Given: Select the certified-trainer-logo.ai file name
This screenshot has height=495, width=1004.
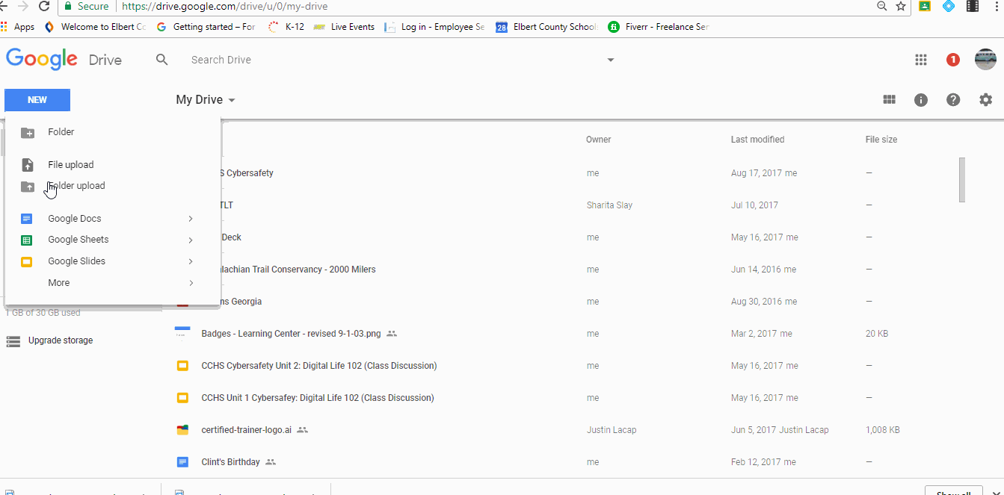Looking at the screenshot, I should [x=247, y=430].
